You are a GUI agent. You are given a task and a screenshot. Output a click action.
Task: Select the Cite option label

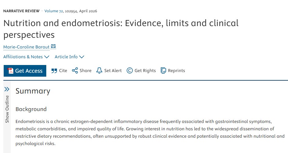pyautogui.click(x=63, y=71)
